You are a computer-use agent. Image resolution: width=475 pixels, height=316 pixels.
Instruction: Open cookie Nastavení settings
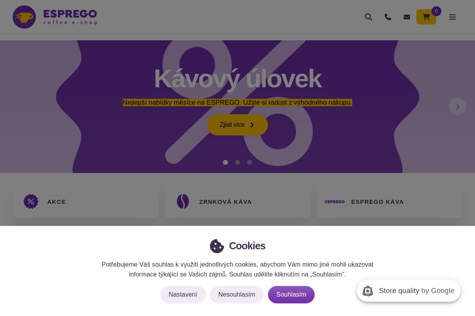[183, 295]
